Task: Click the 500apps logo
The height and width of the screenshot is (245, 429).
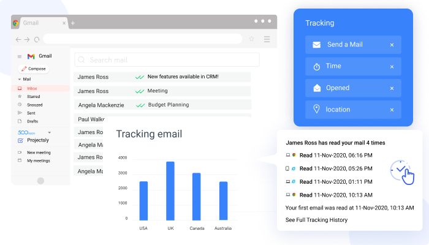Action: [26, 133]
